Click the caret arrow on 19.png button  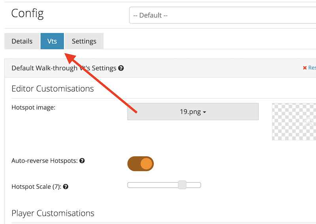205,112
